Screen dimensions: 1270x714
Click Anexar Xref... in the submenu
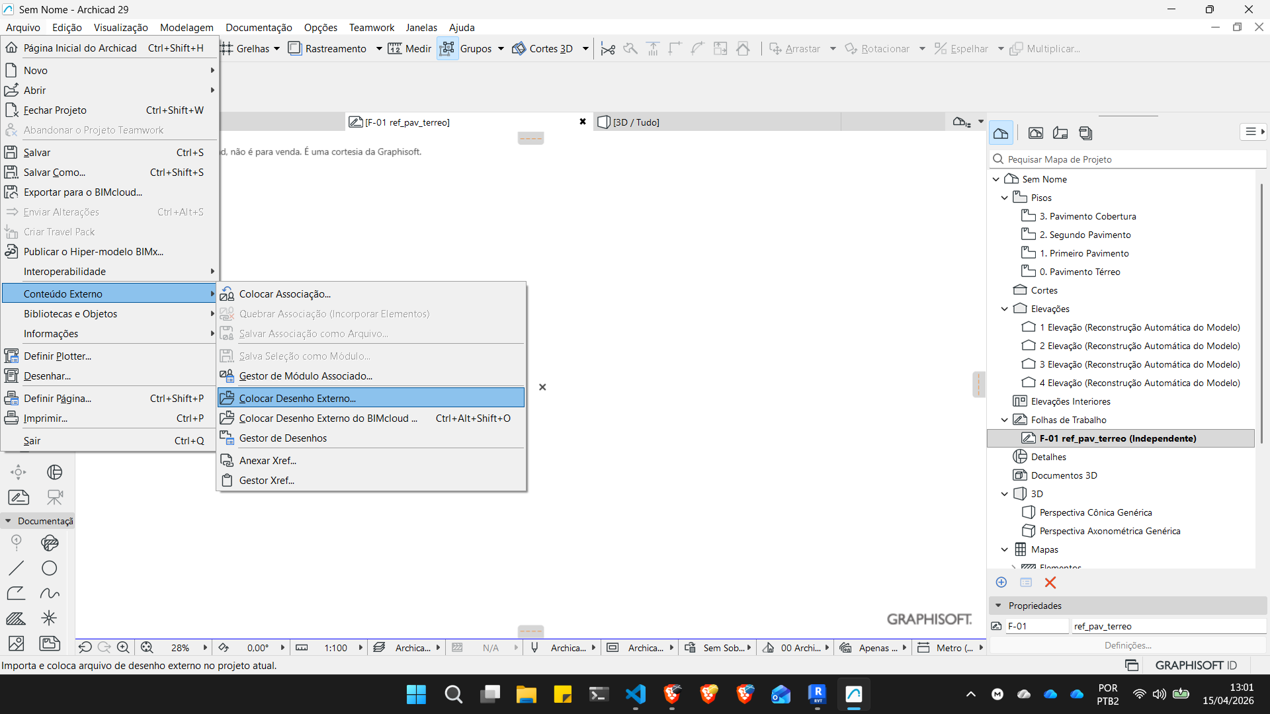pyautogui.click(x=371, y=460)
